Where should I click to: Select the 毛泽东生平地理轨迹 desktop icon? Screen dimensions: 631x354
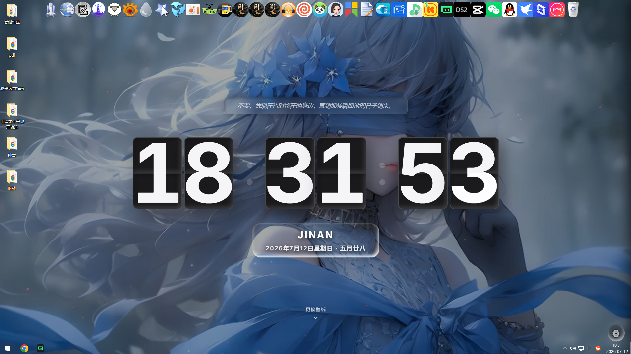(12, 116)
